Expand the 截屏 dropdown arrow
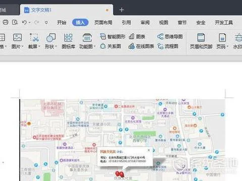The height and width of the screenshot is (181, 242). [x=39, y=46]
